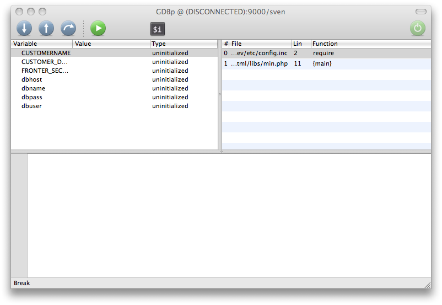Select the FRONTER_SEC... variable row
The image size is (442, 305).
[45, 71]
